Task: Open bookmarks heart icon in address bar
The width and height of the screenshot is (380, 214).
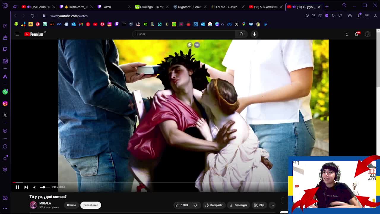Action: [340, 16]
